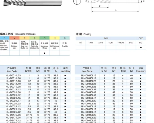Image resolution: width=154 pixels, height=123 pixels.
Task: Click the TiAlN coating cell
Action: pyautogui.click(x=91, y=43)
